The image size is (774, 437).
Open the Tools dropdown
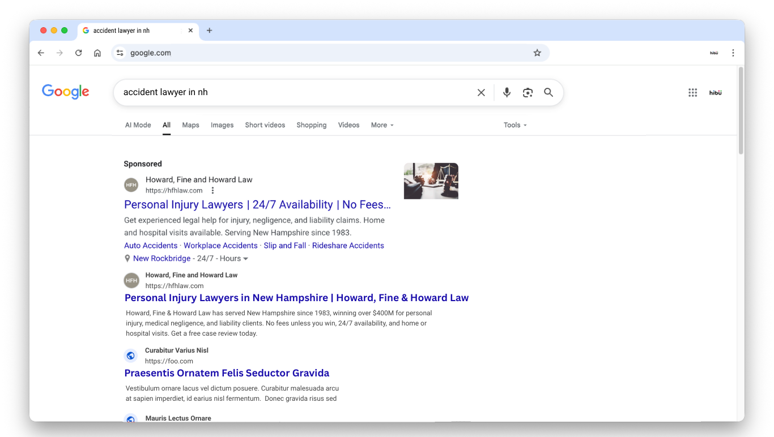(514, 125)
